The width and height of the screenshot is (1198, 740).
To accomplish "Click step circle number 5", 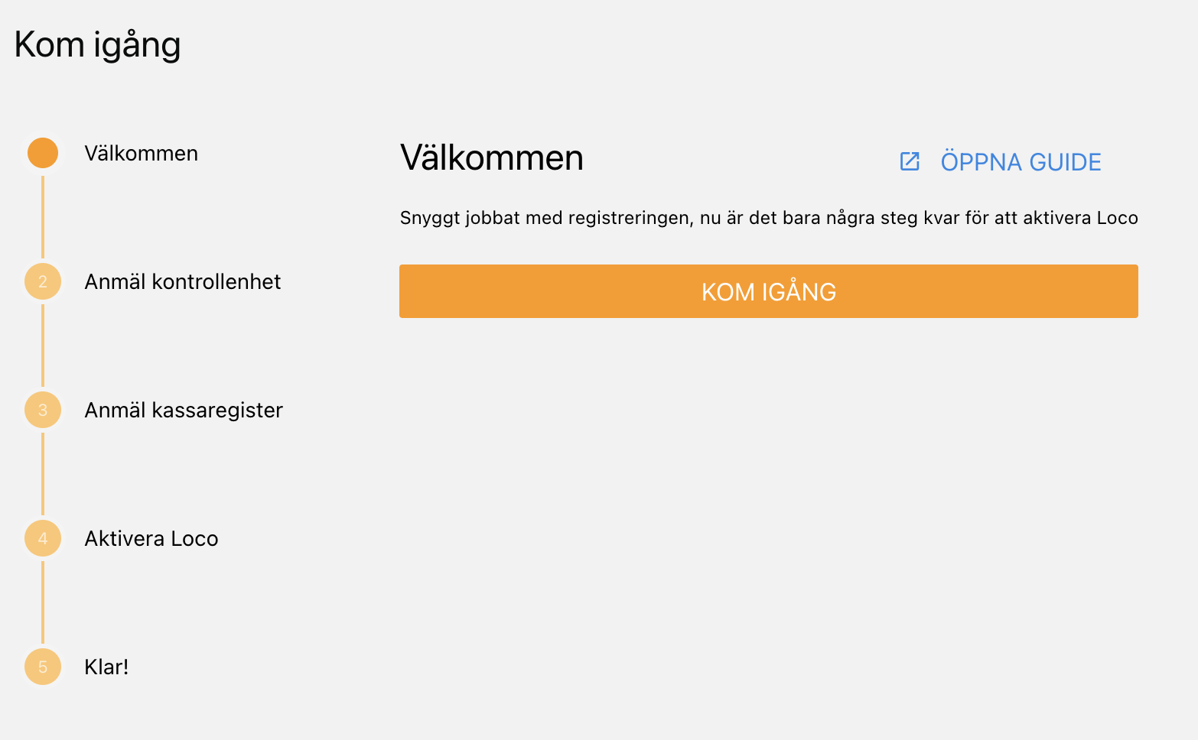I will [43, 667].
